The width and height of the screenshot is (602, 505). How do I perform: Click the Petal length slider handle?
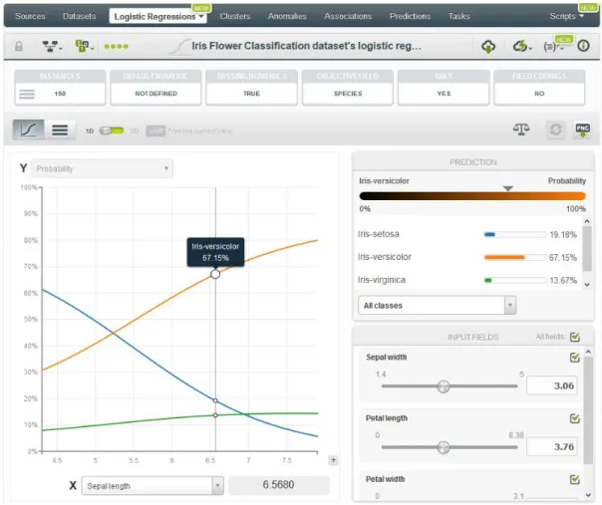[444, 447]
